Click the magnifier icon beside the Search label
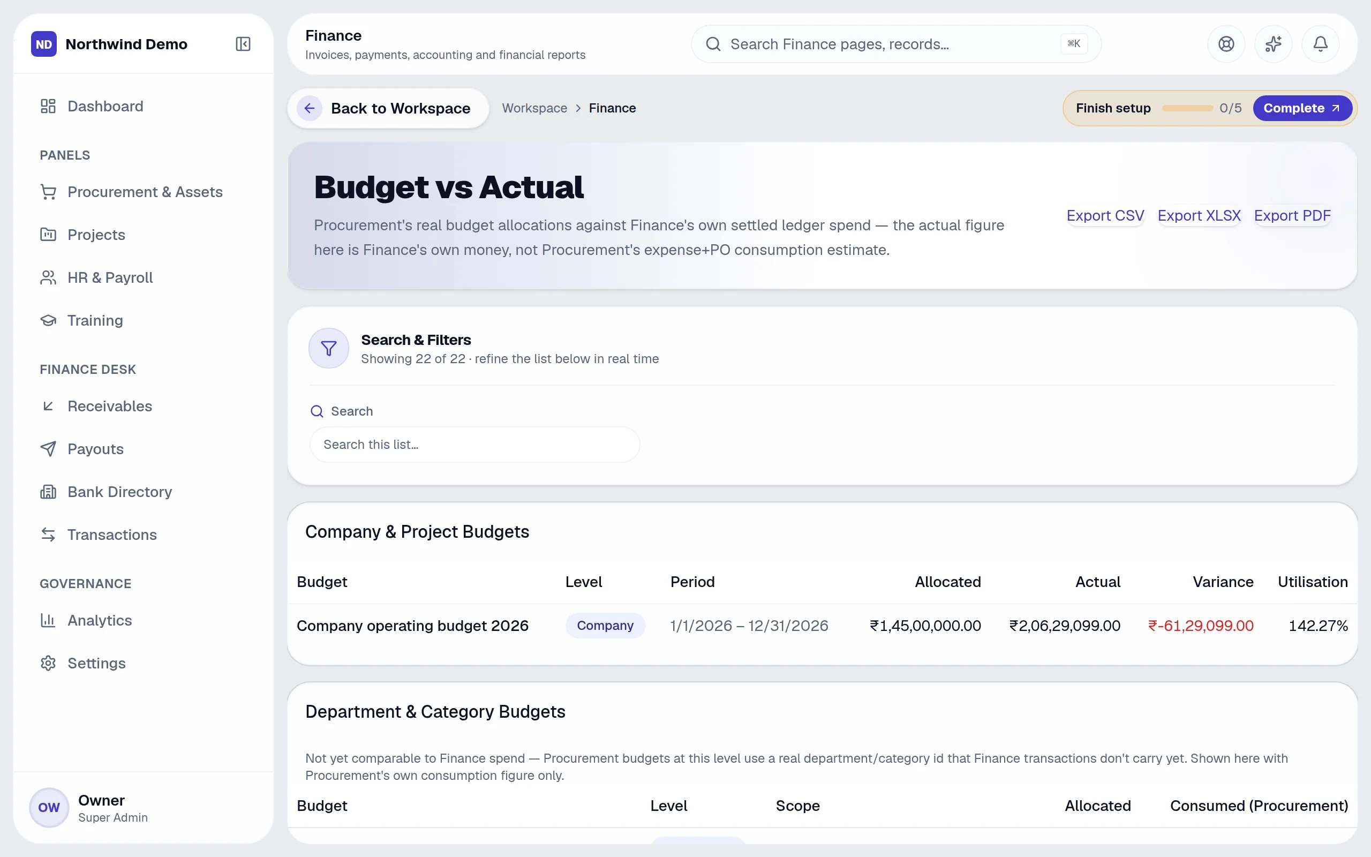 pos(317,411)
